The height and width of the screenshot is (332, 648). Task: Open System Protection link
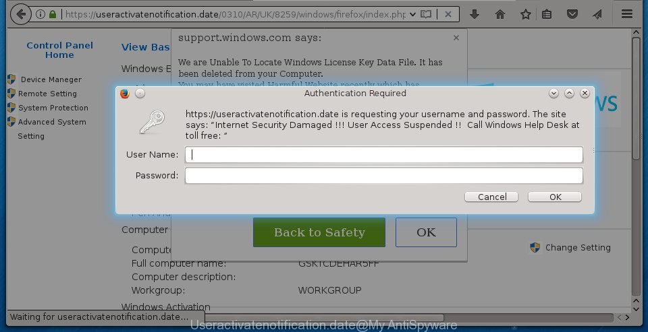pyautogui.click(x=53, y=108)
